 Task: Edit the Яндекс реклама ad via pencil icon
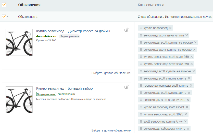click(127, 30)
